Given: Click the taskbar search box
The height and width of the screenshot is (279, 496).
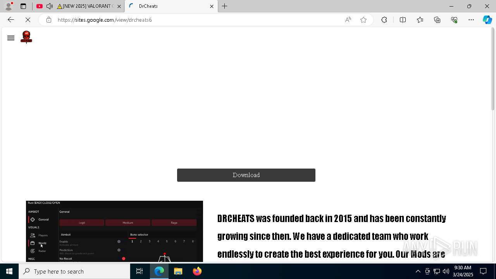Looking at the screenshot, I should [x=74, y=271].
